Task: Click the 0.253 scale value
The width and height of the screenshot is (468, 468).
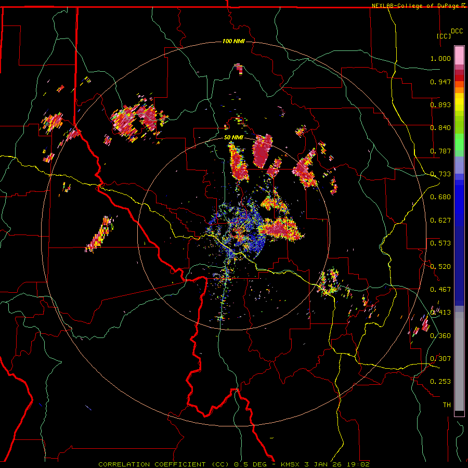Action: pyautogui.click(x=440, y=382)
